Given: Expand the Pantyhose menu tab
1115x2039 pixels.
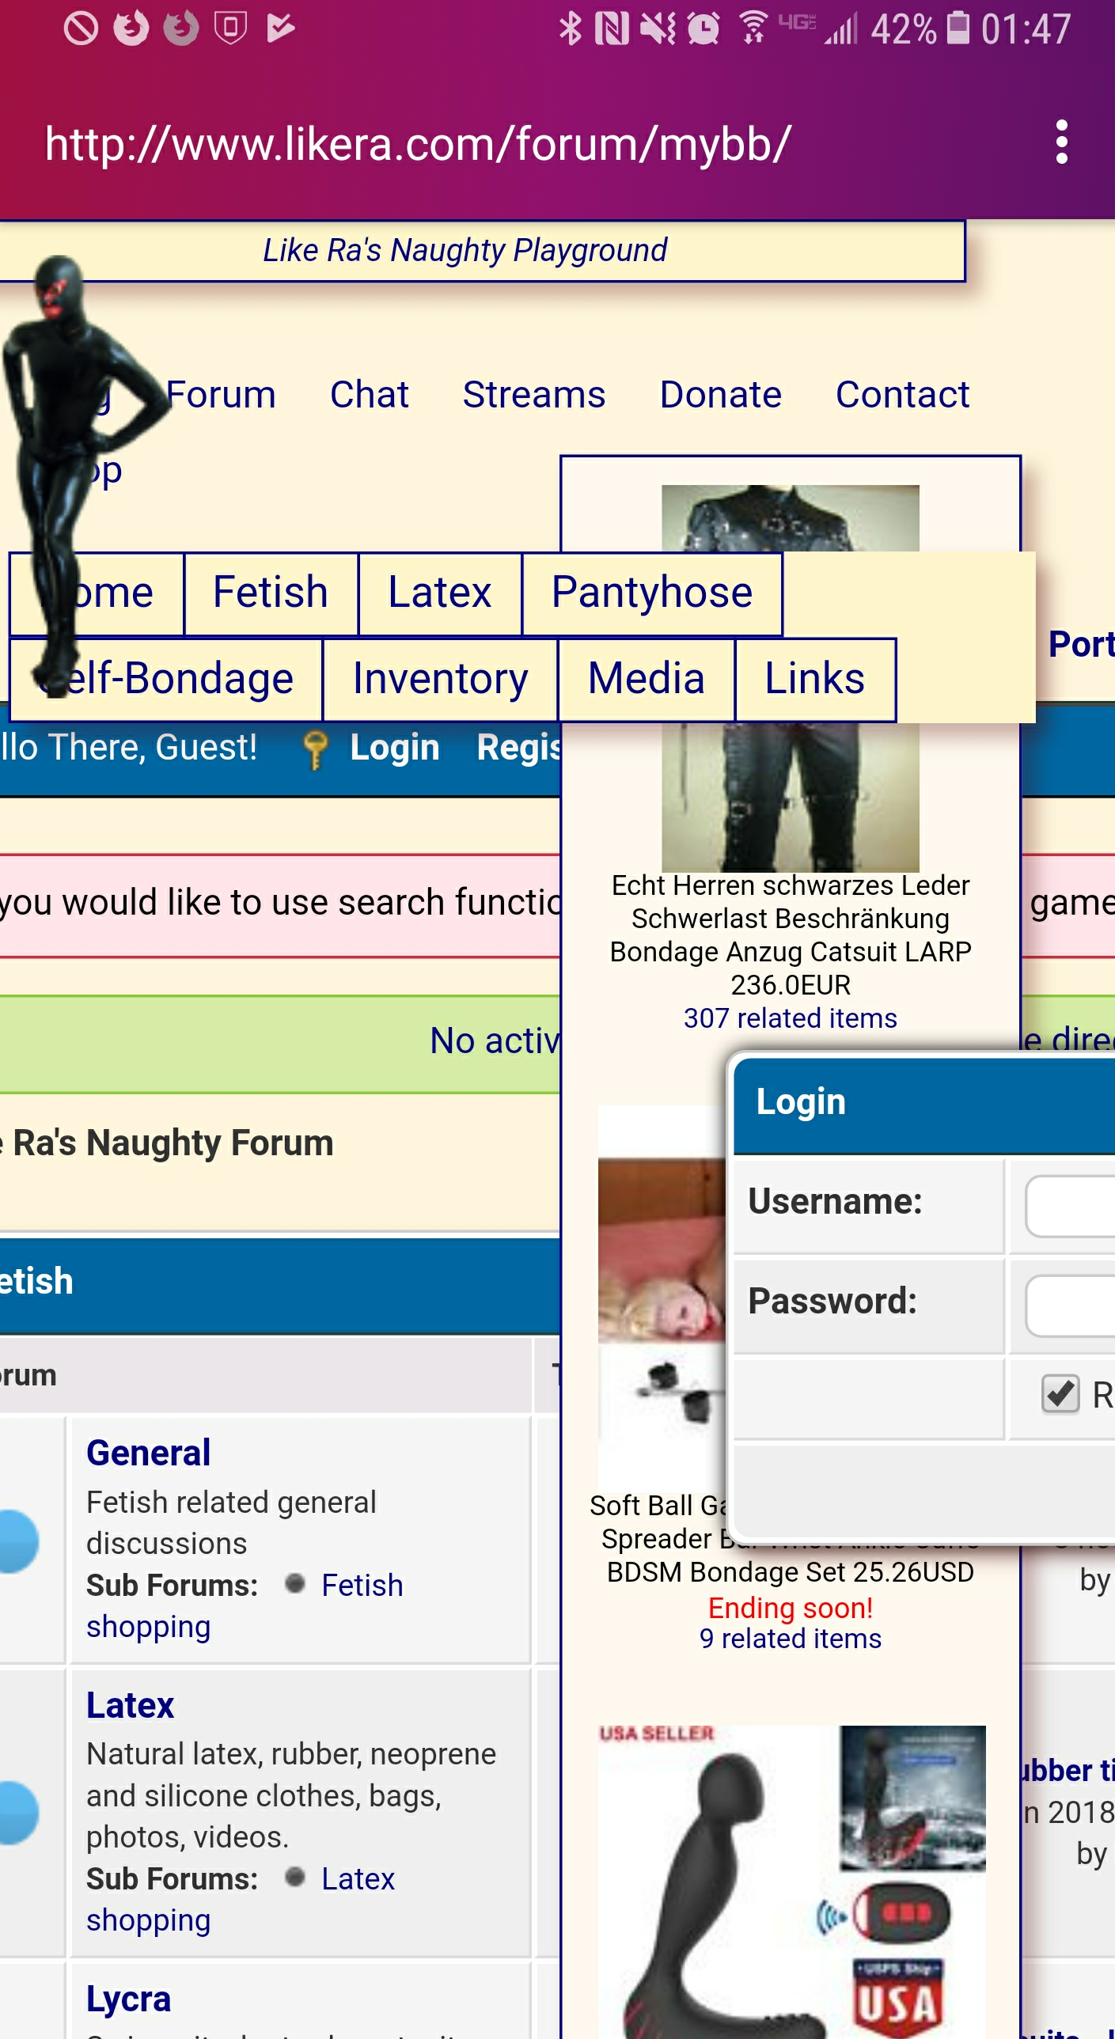Looking at the screenshot, I should (x=652, y=593).
